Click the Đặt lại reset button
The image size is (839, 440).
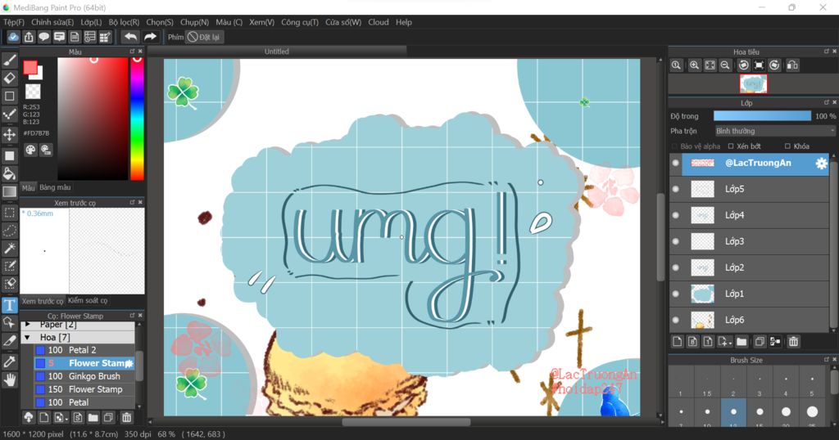coord(204,37)
